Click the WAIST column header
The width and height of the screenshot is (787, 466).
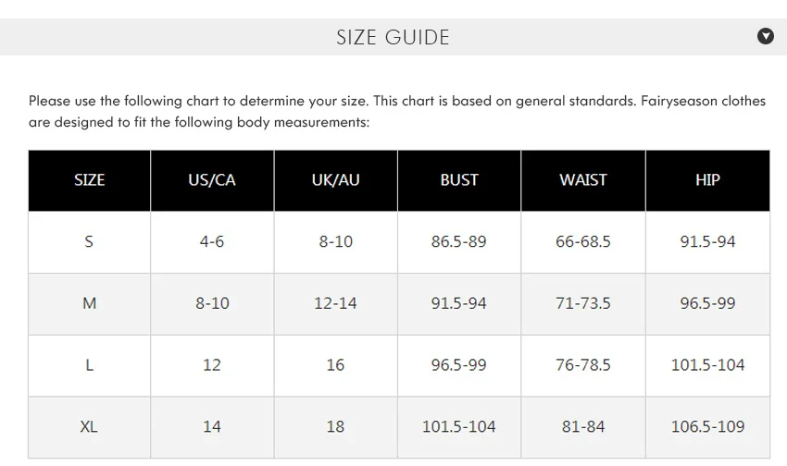pos(583,180)
